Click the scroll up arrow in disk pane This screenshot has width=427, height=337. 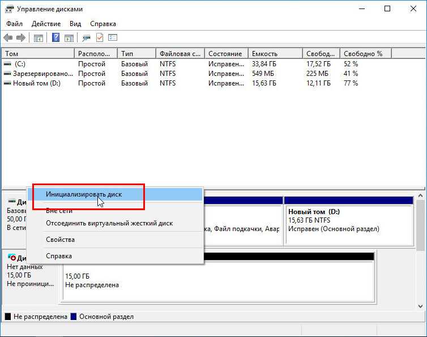420,195
